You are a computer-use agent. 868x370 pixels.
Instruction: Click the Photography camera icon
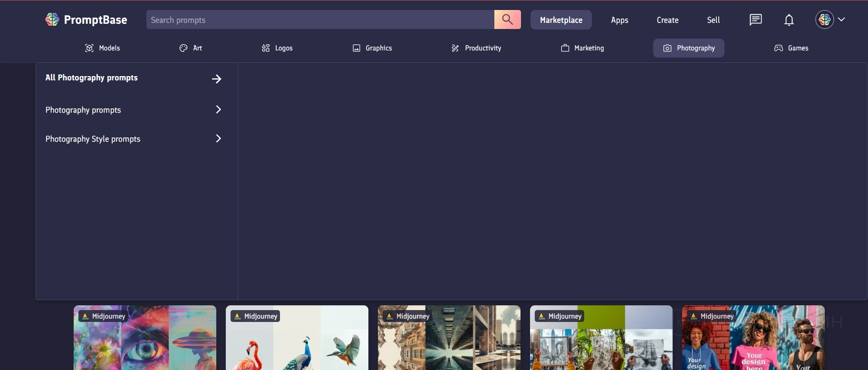(667, 48)
